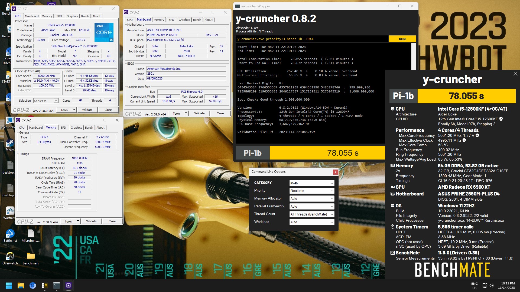Screen dimensions: 520x292
Task: Open BenchMate from the taskbar
Action: pos(45,286)
